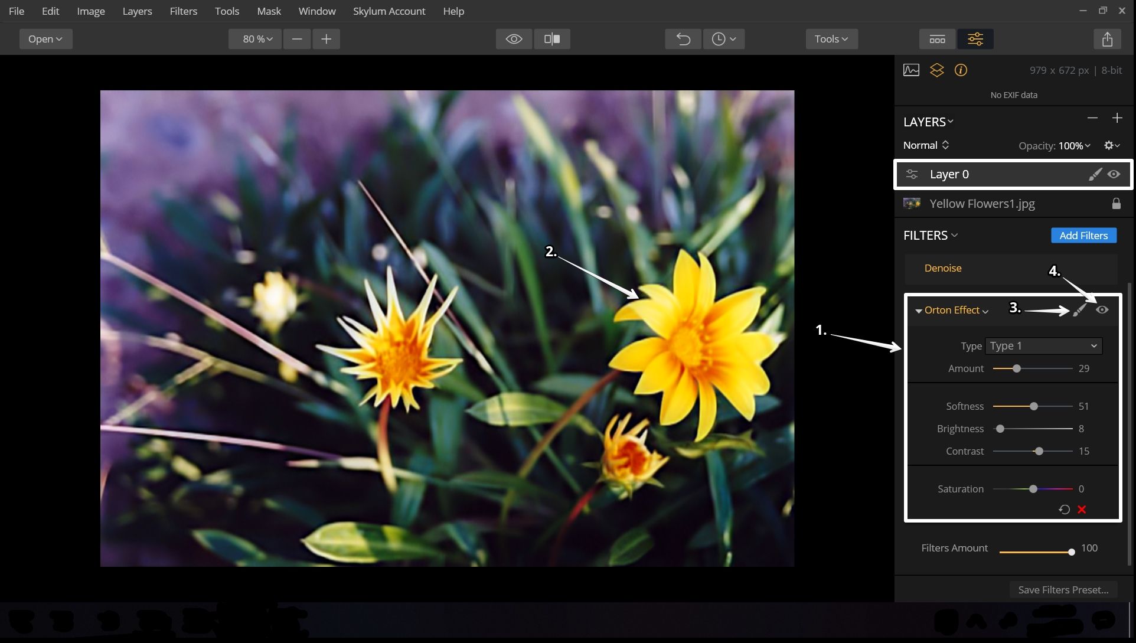
Task: Click the Layer 0 mask brush icon
Action: tap(1095, 174)
